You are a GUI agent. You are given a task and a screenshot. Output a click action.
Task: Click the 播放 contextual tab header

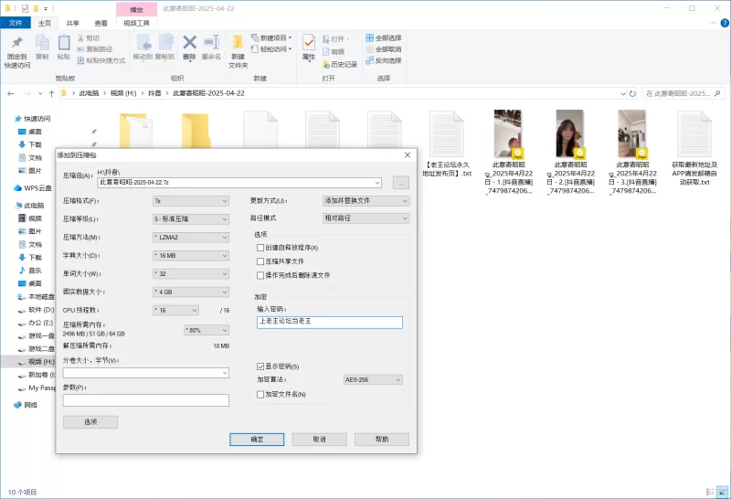click(136, 9)
